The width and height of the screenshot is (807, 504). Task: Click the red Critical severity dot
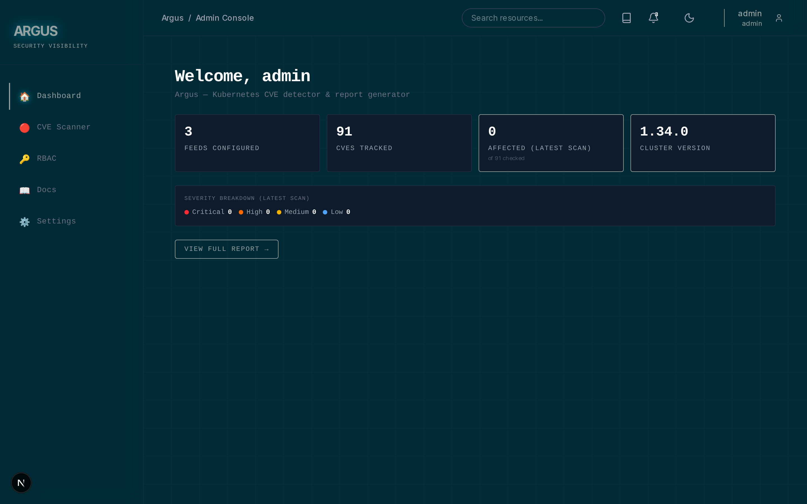pos(187,212)
